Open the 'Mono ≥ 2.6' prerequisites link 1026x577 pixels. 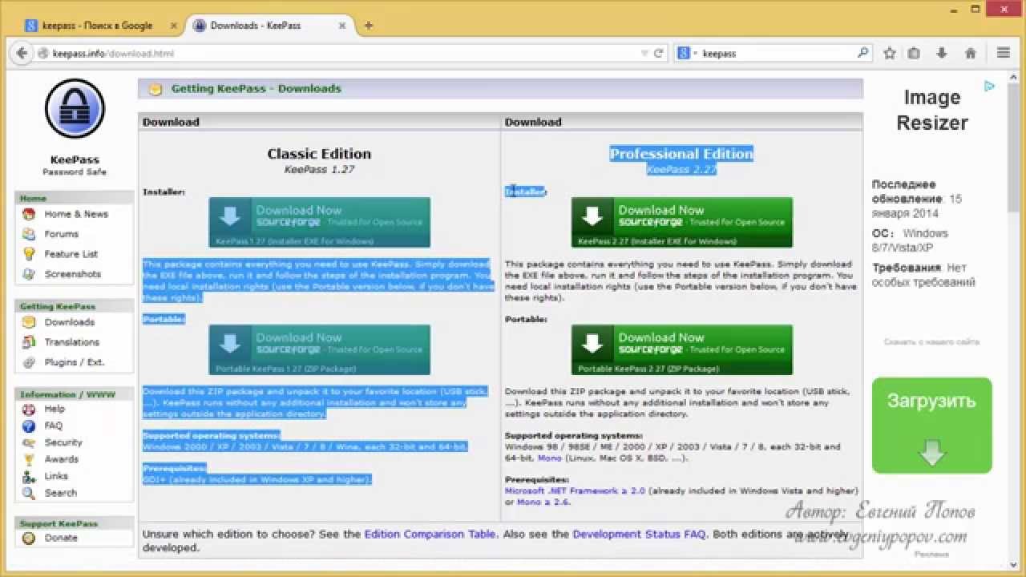543,502
